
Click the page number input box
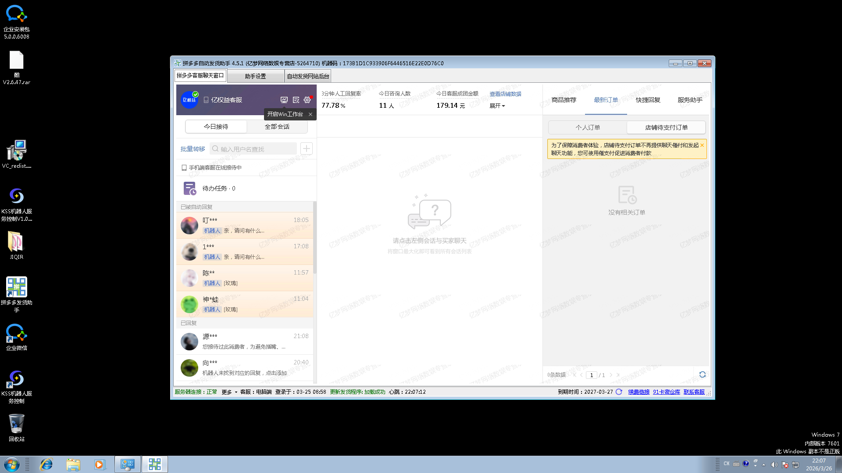pos(592,375)
